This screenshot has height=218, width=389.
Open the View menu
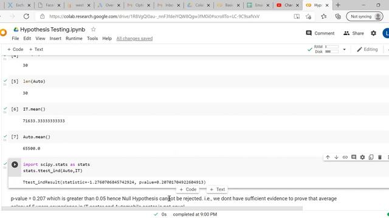pyautogui.click(x=40, y=39)
